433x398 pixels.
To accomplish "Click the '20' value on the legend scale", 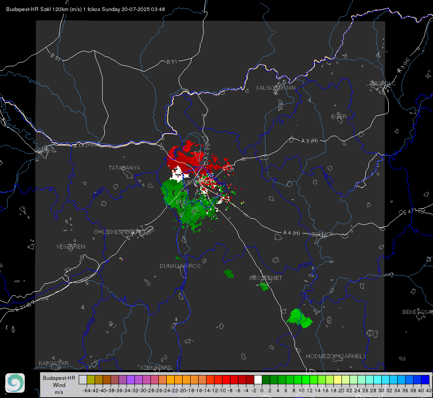I will tap(341, 390).
